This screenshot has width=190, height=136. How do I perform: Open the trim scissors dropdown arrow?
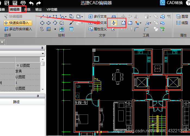pos(150,23)
